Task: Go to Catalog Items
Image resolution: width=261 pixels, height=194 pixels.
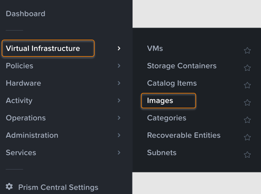Action: click(172, 83)
